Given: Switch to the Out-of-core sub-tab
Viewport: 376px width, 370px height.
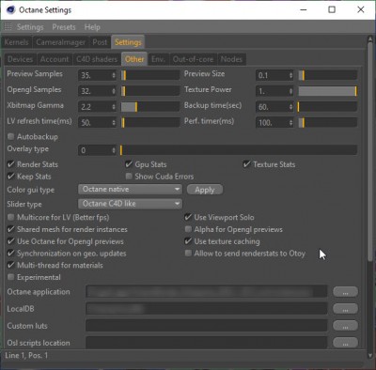Looking at the screenshot, I should click(x=193, y=59).
